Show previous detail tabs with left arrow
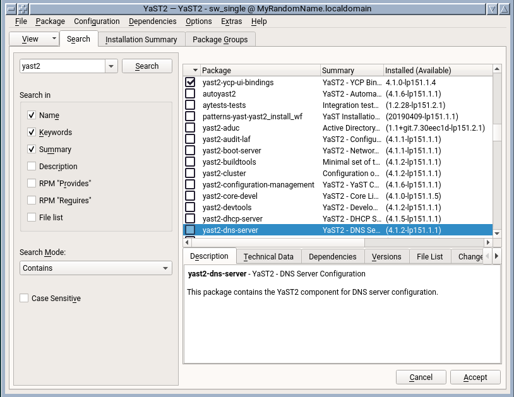Viewport: 514px width, 397px height. (x=487, y=256)
